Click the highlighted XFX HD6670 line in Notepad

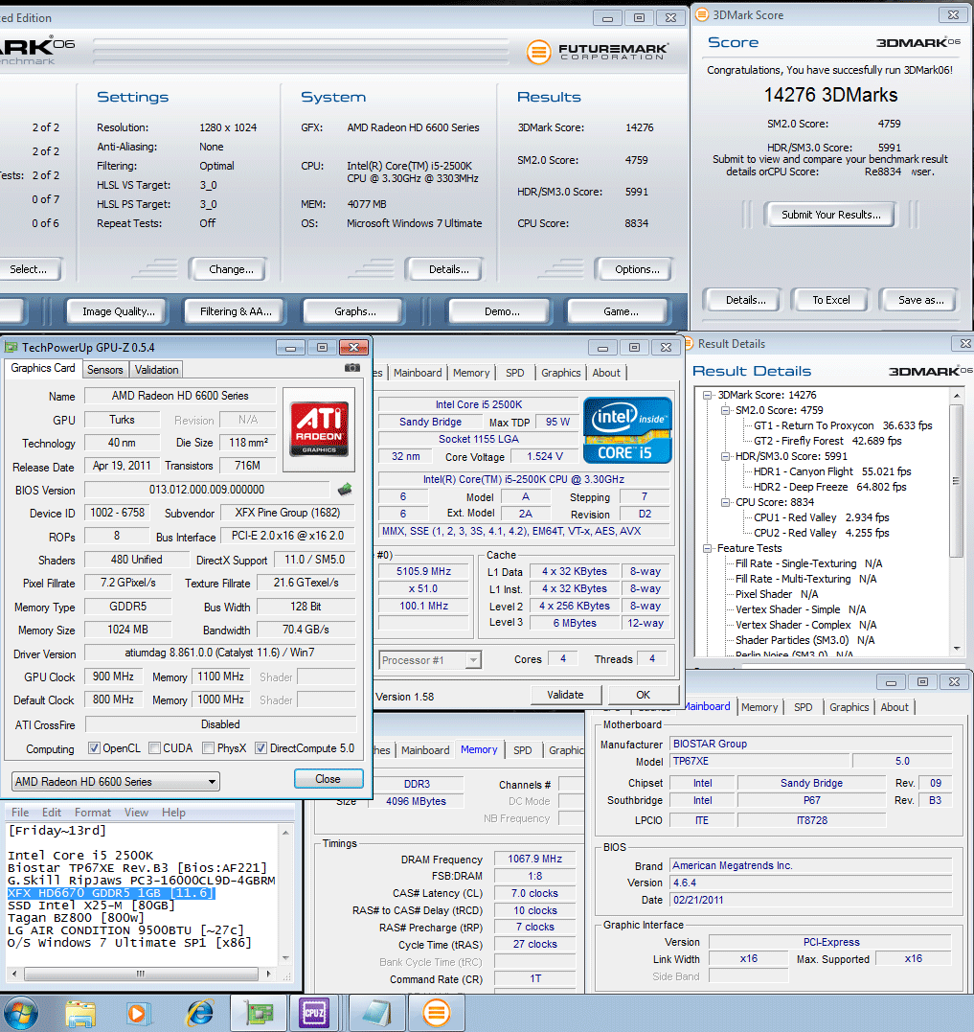point(111,893)
